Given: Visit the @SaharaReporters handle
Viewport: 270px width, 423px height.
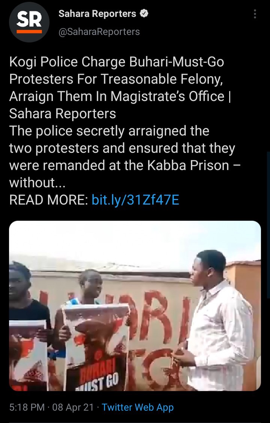Looking at the screenshot, I should [x=99, y=32].
